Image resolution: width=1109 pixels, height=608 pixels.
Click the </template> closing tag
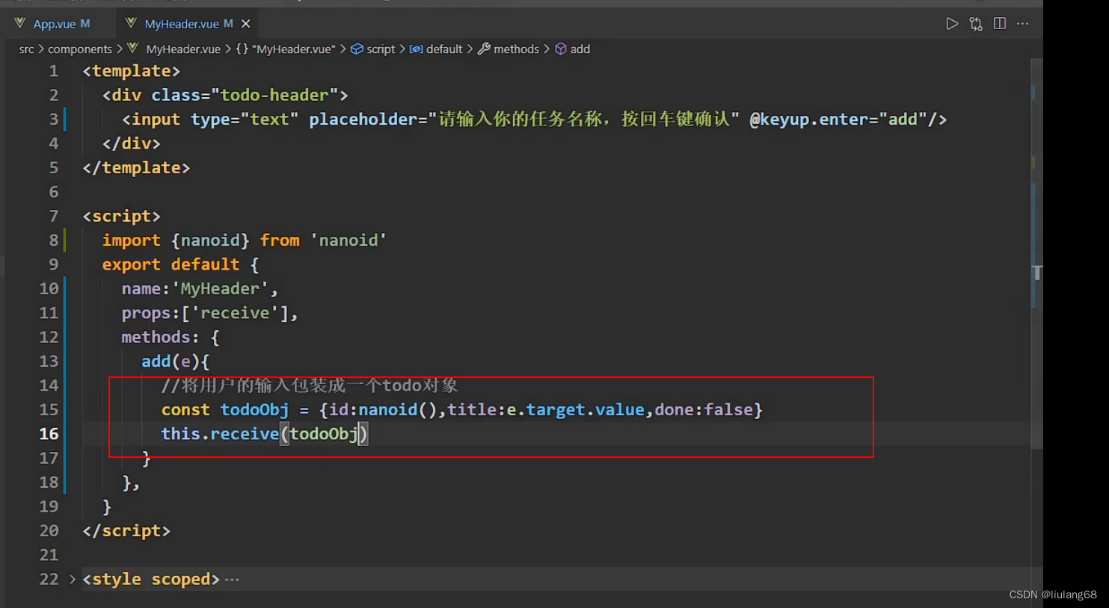point(136,168)
